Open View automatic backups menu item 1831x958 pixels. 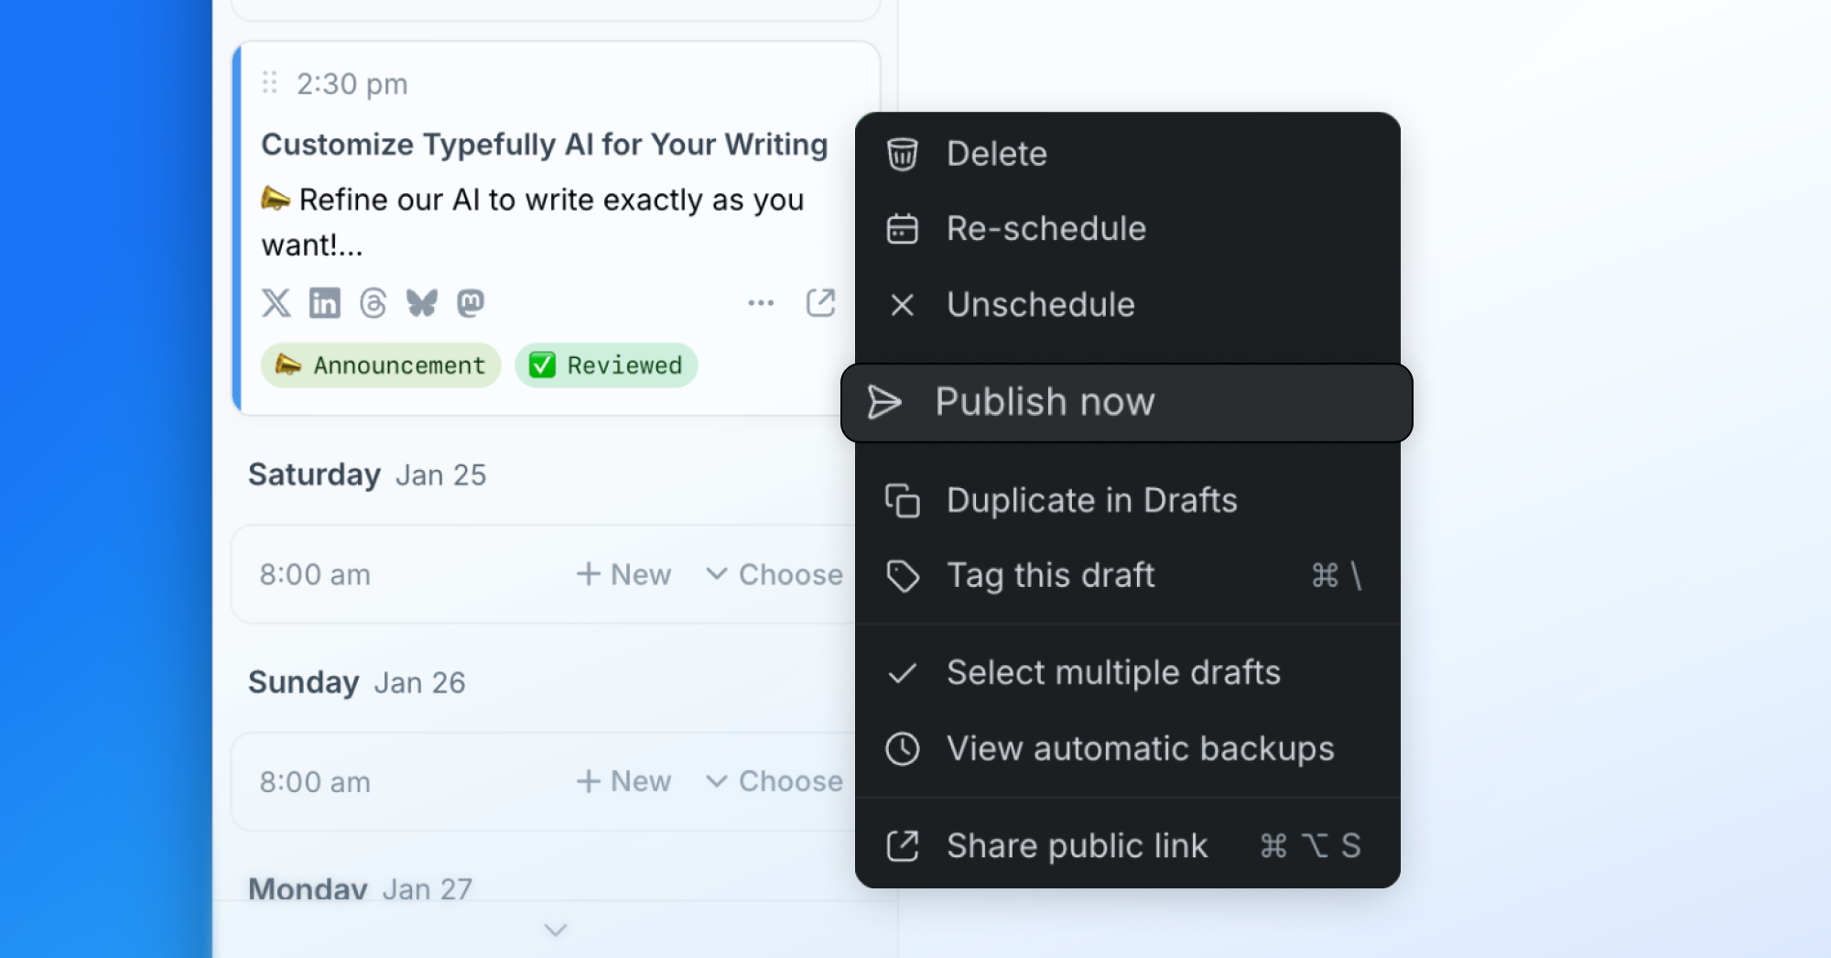pyautogui.click(x=1128, y=749)
